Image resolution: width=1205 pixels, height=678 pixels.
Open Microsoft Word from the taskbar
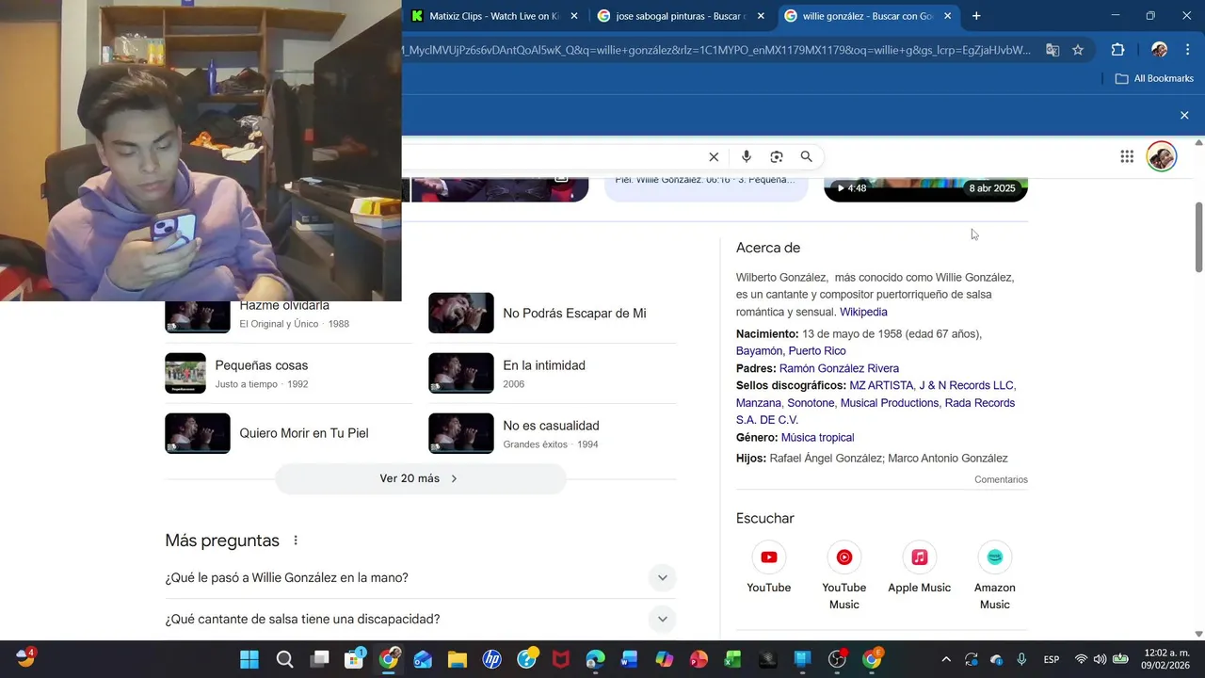coord(630,659)
